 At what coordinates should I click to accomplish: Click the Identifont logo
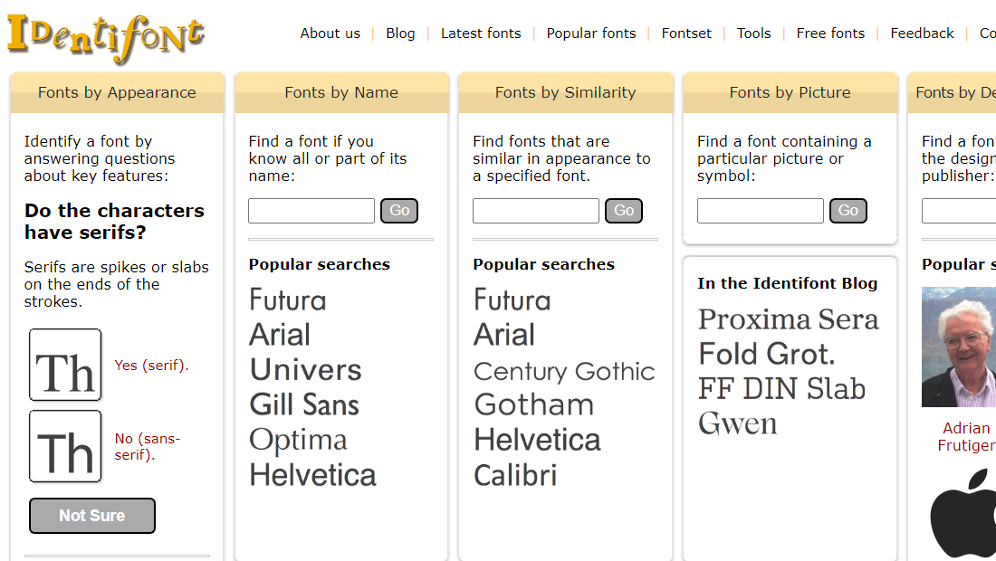(x=106, y=37)
